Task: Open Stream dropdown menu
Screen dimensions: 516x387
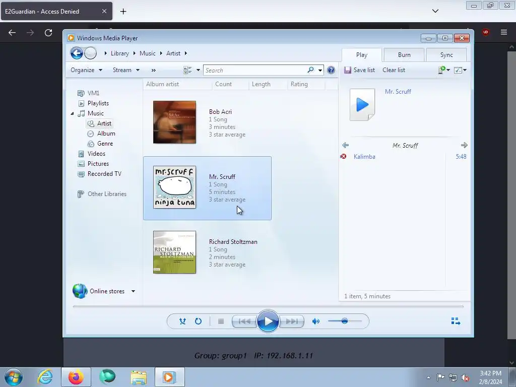Action: point(126,70)
